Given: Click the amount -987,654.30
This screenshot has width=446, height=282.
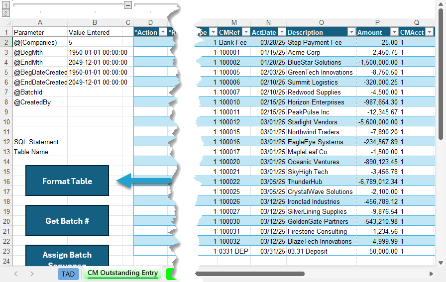Looking at the screenshot, I should 377,102.
